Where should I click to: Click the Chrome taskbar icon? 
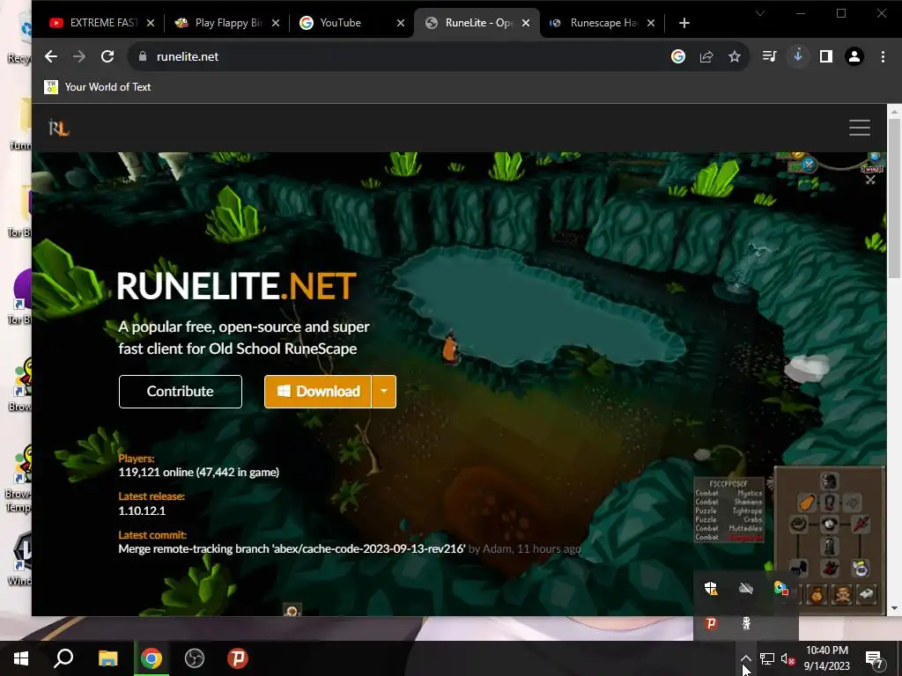[x=152, y=658]
